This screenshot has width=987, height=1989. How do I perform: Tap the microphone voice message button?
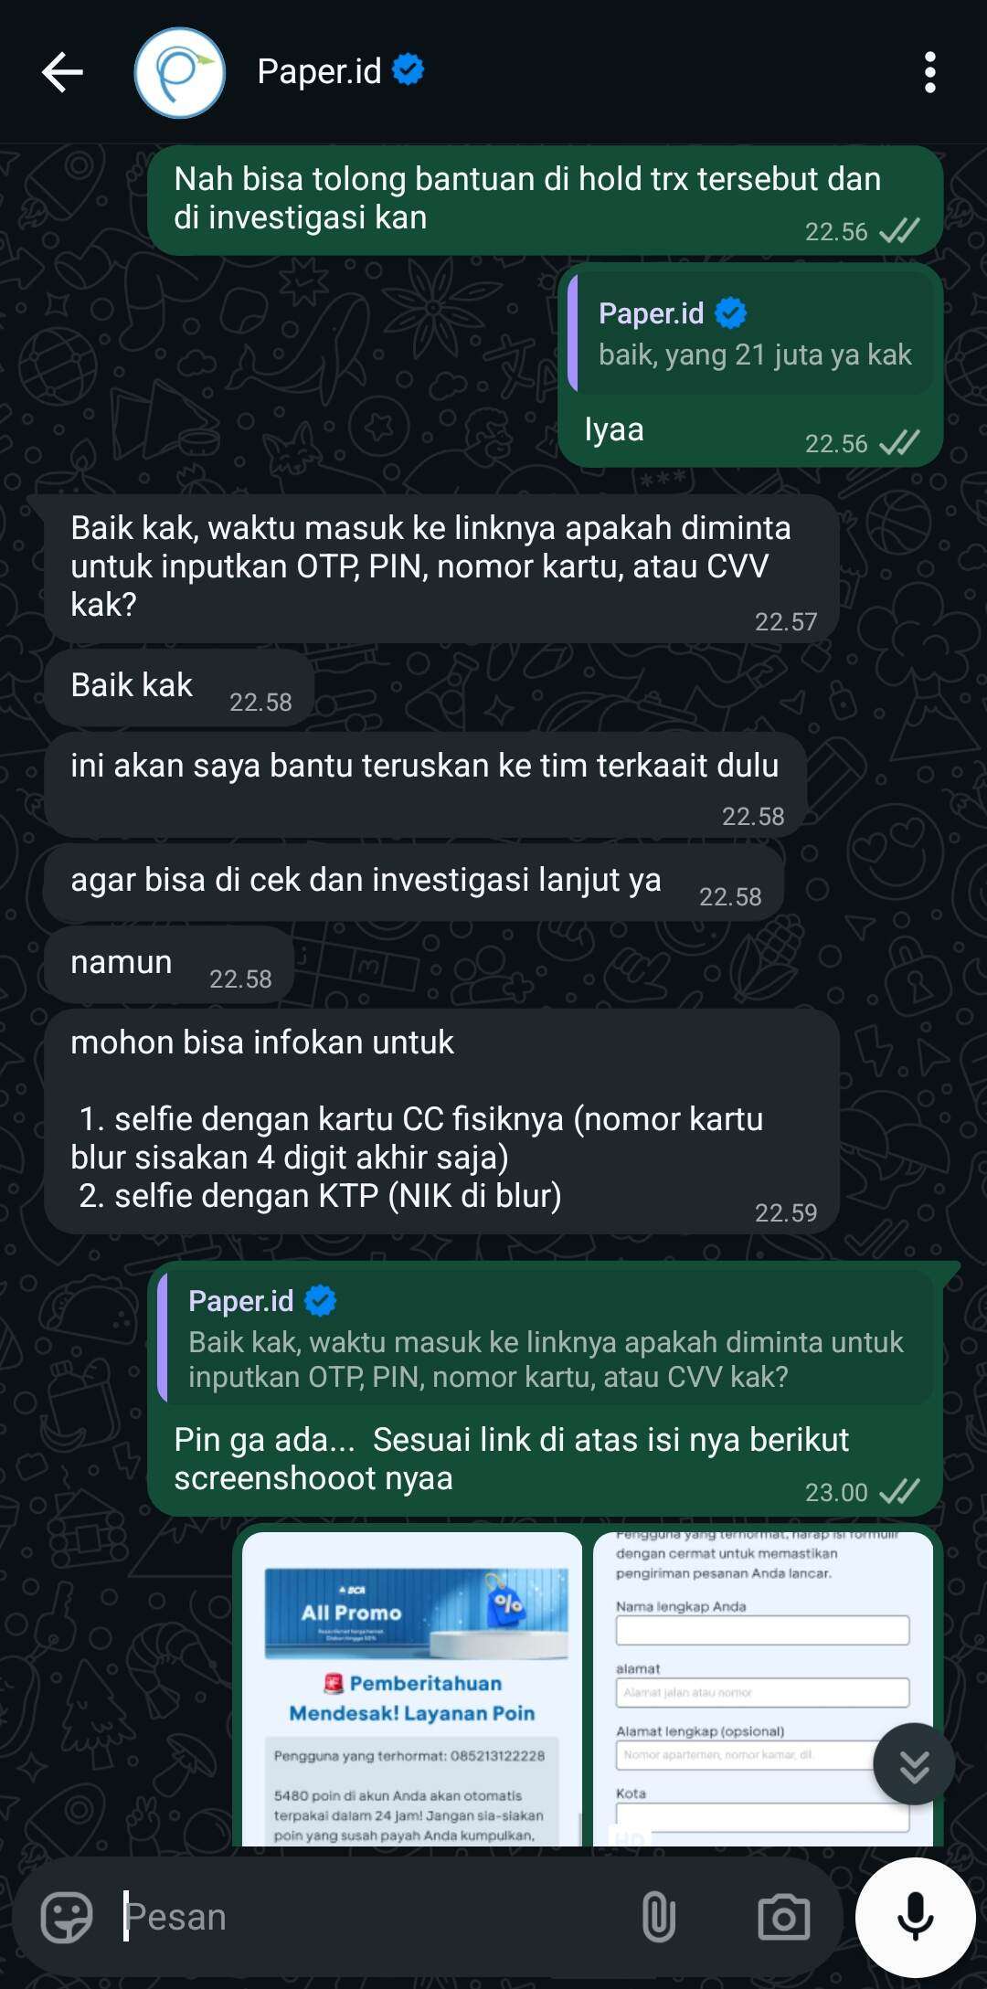coord(915,1916)
